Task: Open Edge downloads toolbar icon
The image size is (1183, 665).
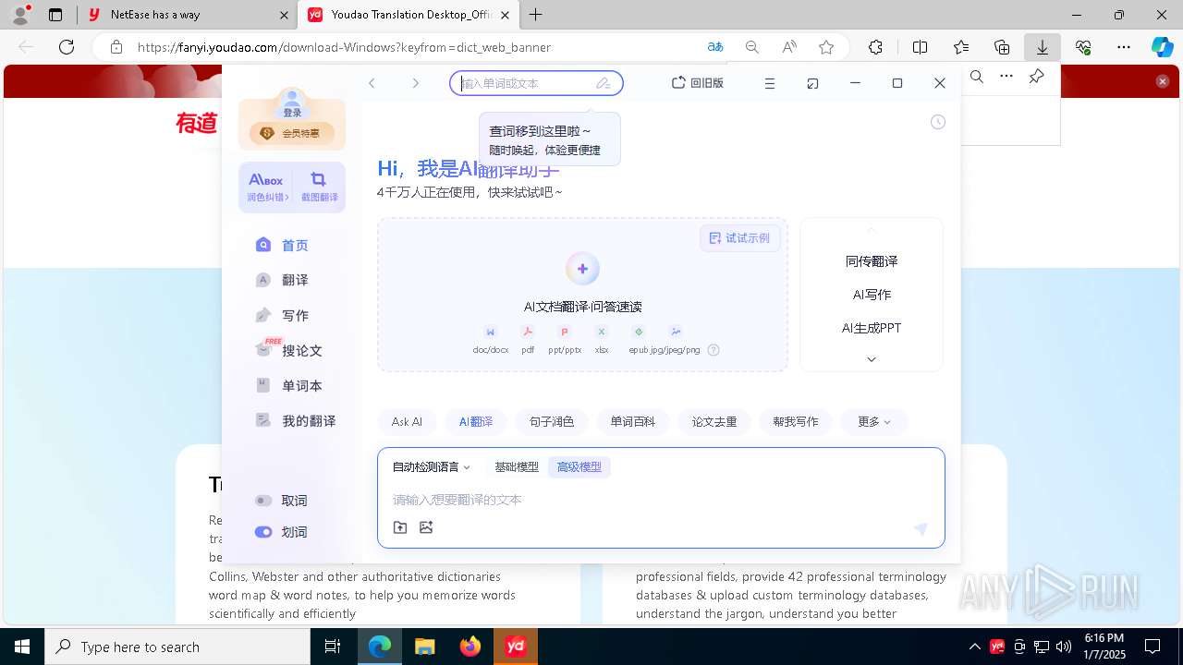Action: coord(1043,47)
